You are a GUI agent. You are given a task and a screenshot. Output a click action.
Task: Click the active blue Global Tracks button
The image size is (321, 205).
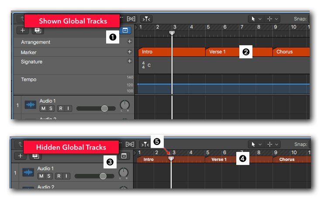(x=125, y=30)
